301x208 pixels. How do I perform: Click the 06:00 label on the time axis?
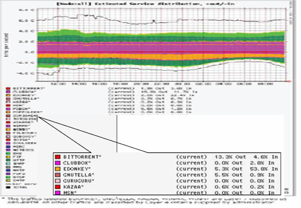point(244,84)
